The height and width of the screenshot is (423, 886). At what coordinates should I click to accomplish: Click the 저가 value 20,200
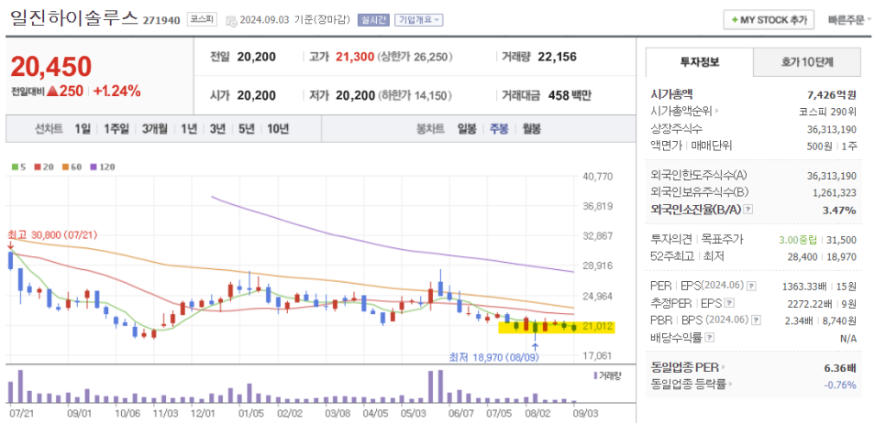tap(355, 95)
